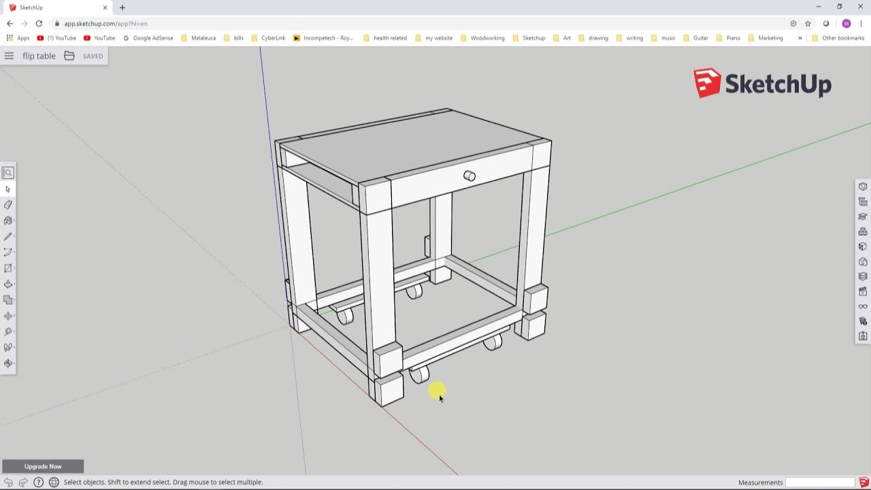Open the Outliner panel icon

[x=863, y=201]
